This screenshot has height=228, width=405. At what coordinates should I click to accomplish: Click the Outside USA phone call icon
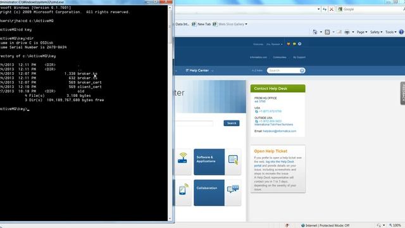[256, 121]
